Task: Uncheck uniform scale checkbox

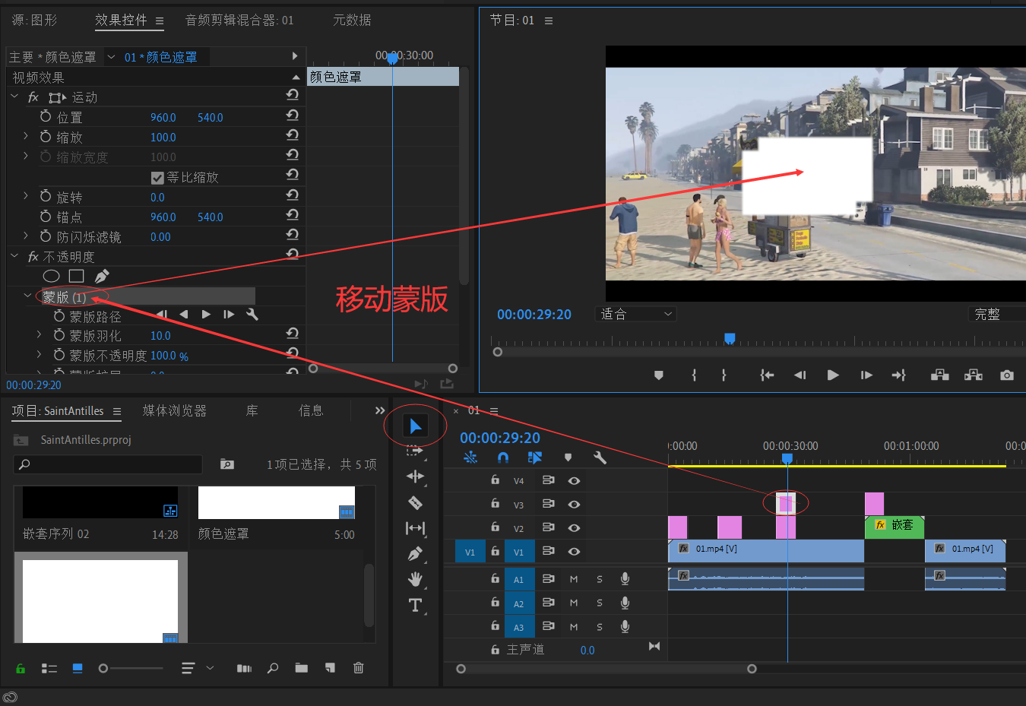Action: coord(157,178)
